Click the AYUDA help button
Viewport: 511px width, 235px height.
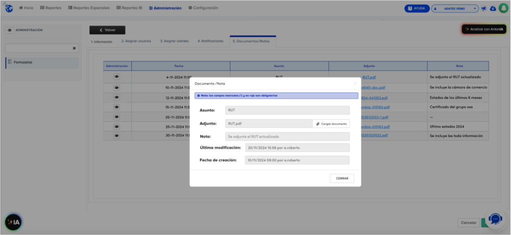tap(417, 8)
